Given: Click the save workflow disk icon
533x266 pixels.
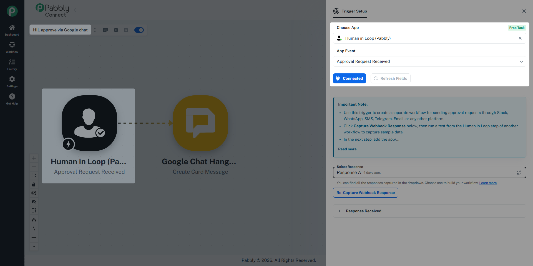Looking at the screenshot, I should tap(126, 30).
